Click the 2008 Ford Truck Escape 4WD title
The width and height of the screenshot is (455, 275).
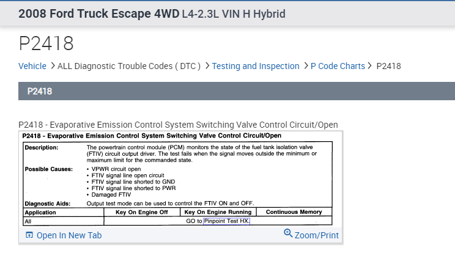click(x=98, y=13)
